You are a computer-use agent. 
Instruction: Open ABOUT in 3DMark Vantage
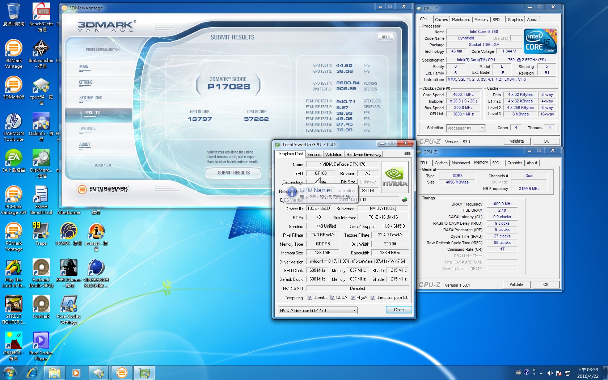click(x=85, y=145)
